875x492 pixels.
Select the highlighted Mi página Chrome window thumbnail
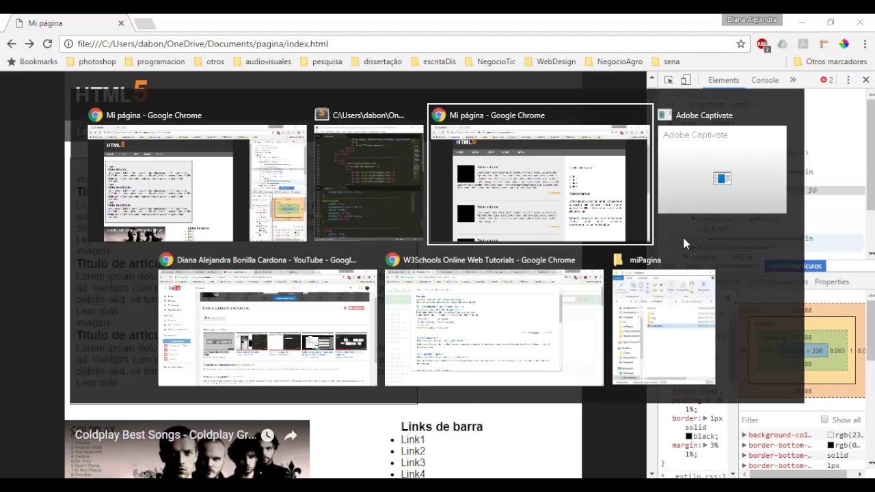pyautogui.click(x=540, y=183)
